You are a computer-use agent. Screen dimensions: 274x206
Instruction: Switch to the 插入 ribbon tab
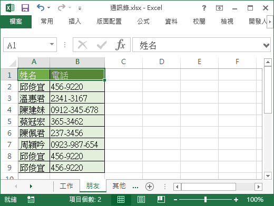click(75, 22)
